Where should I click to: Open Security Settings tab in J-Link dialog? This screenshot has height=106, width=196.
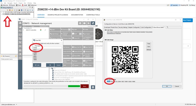click(x=123, y=27)
